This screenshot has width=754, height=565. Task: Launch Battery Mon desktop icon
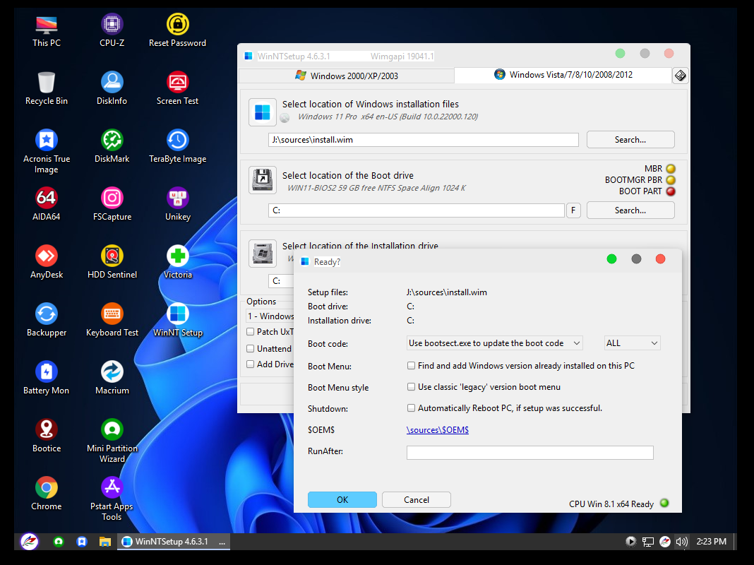click(46, 379)
